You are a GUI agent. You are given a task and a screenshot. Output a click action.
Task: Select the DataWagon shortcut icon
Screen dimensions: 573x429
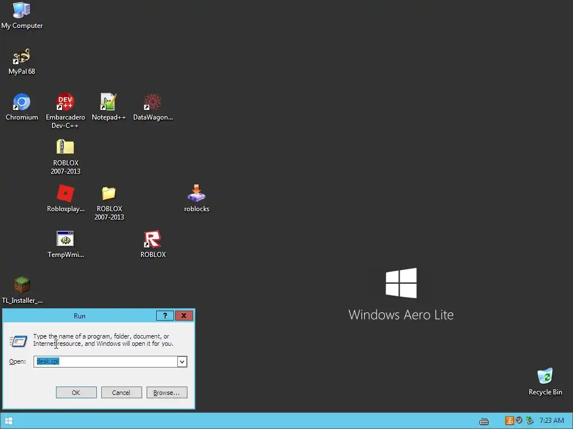click(x=152, y=102)
